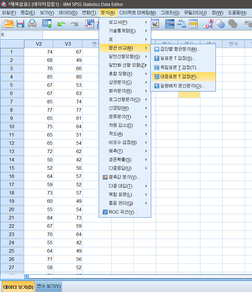Viewport: 252px width, 292px height.
Task: Click the Select cases yellow grid icon
Action: click(193, 24)
